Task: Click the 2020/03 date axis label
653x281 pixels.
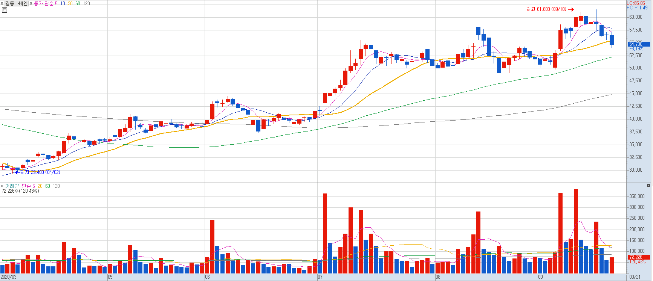Action: pyautogui.click(x=9, y=277)
